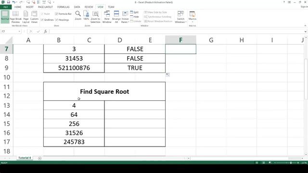Click the Split window button
The image size is (308, 173).
[135, 12]
